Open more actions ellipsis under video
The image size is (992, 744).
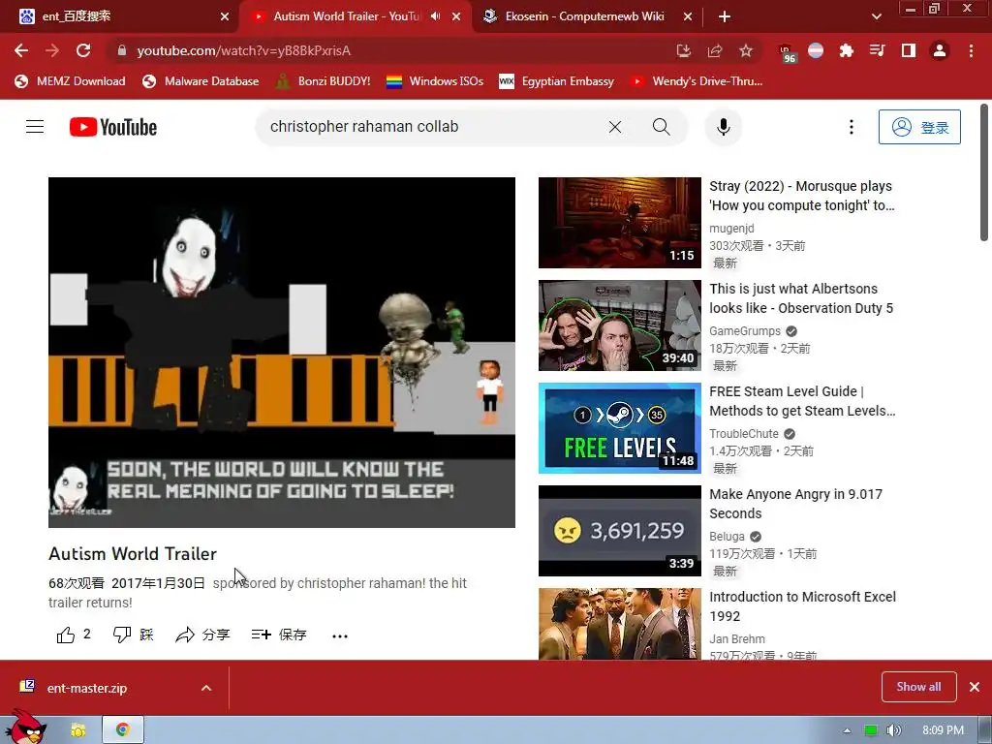point(340,635)
